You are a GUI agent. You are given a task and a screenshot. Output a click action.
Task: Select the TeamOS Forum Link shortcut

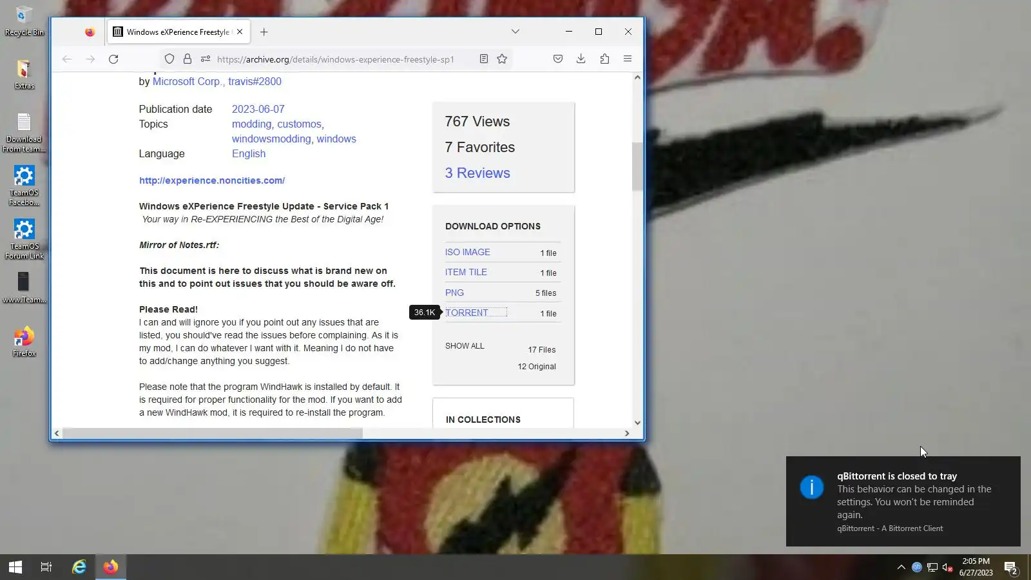24,240
